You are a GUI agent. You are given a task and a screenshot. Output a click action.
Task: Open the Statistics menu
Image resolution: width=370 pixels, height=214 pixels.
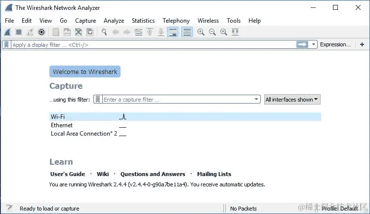point(143,21)
